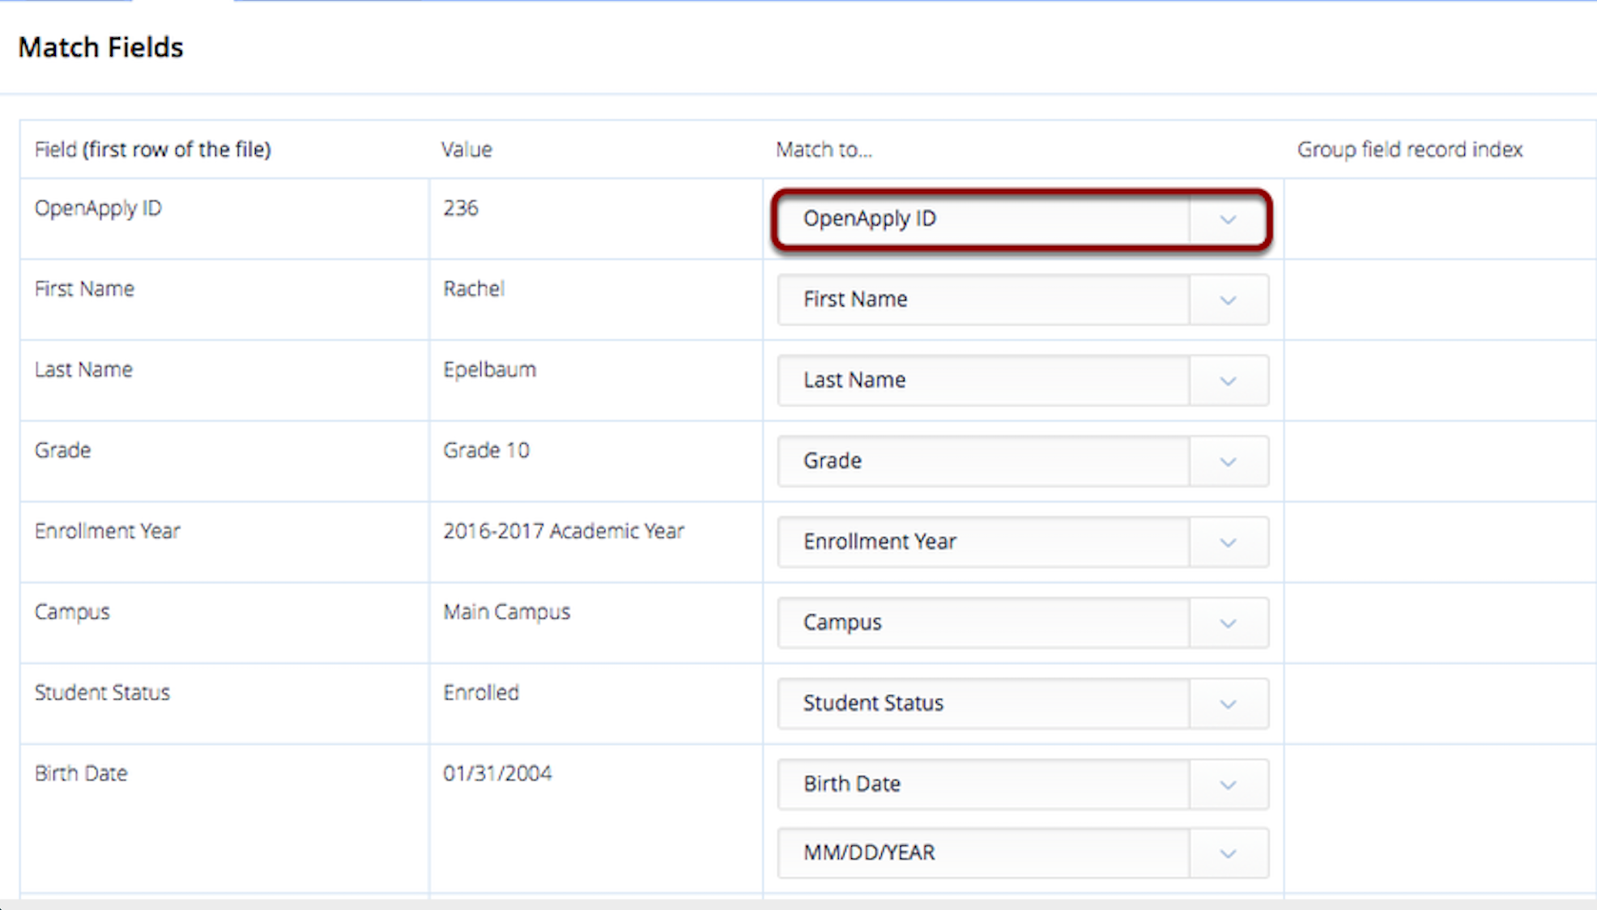Click chevron arrow on MM/DD/YEAR format dropdown
The height and width of the screenshot is (910, 1597).
1228,853
